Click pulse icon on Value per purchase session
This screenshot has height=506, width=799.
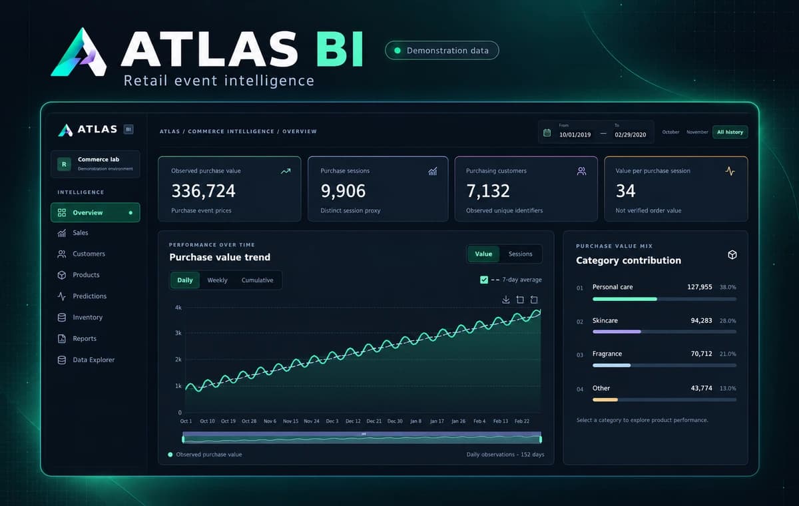tap(730, 171)
